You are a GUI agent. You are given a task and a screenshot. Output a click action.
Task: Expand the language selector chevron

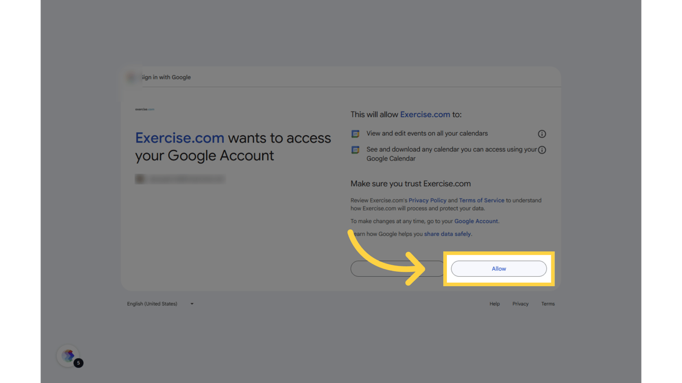point(191,304)
